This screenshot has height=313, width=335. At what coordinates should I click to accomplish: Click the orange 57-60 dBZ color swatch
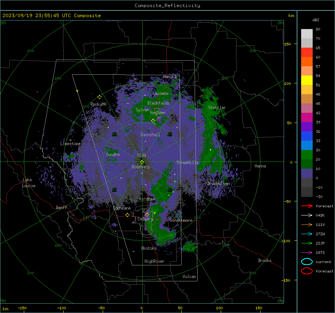click(x=307, y=62)
